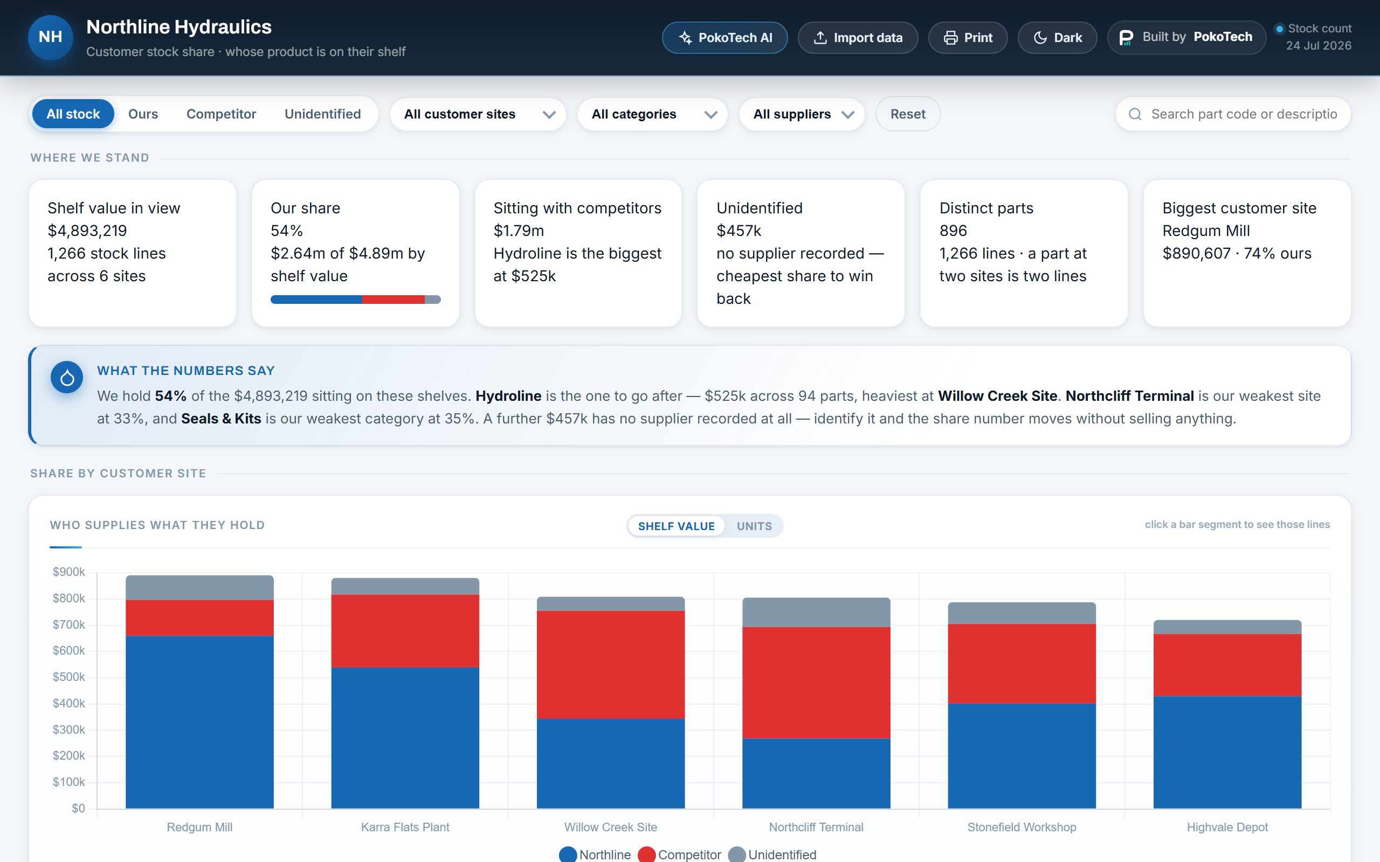The height and width of the screenshot is (862, 1380).
Task: Click the Redgum Mill axis label
Action: coord(199,827)
